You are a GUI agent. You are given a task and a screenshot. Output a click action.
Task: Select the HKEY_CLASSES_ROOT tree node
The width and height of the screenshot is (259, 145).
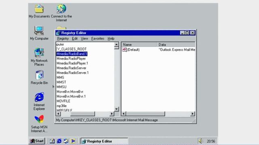[71, 49]
